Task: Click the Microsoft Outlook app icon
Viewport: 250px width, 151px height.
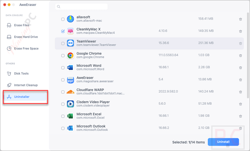Action: coord(70,128)
